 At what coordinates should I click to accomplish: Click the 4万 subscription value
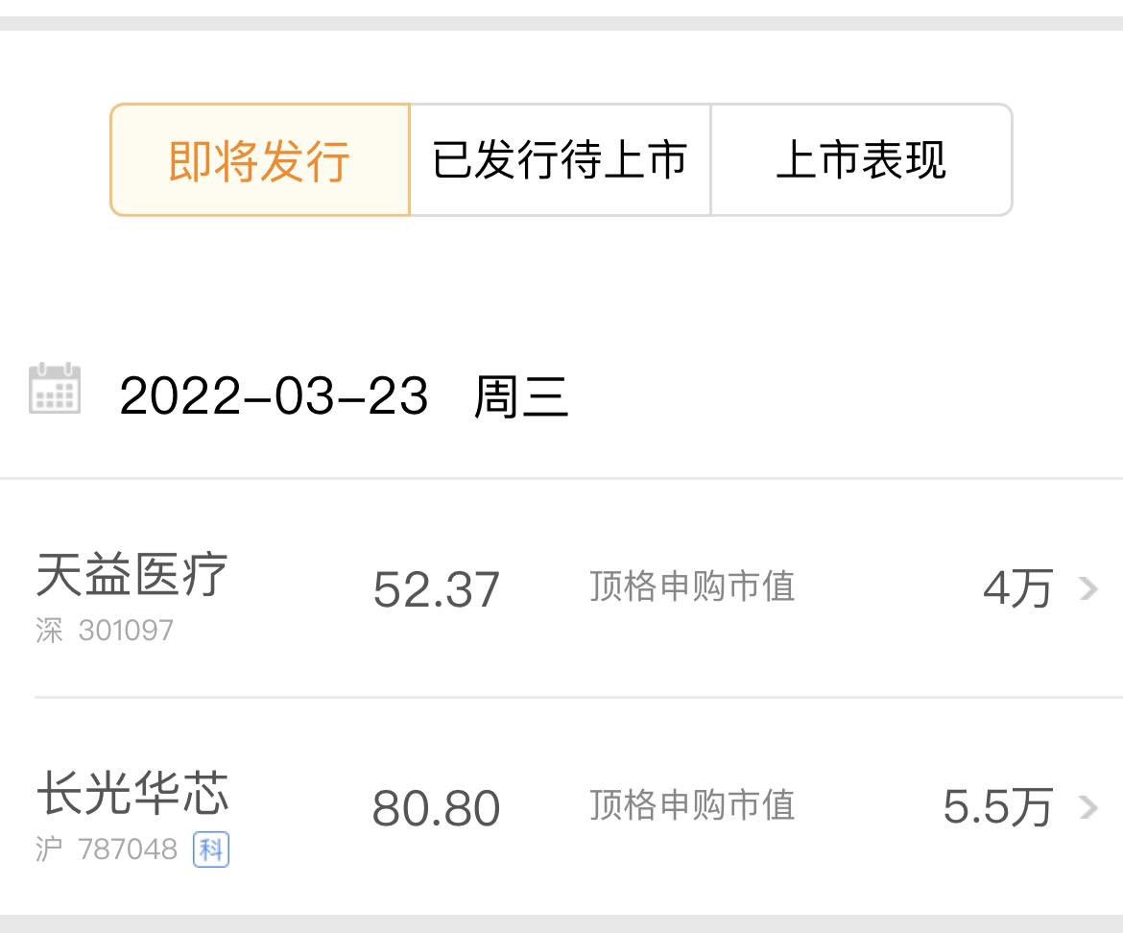tap(1017, 588)
